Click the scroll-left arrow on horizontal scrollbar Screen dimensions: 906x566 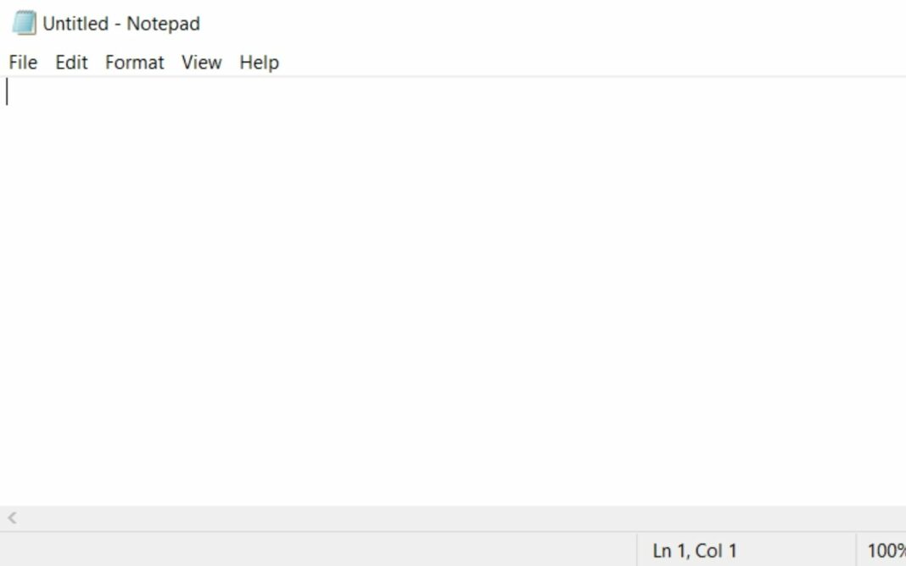(x=12, y=518)
